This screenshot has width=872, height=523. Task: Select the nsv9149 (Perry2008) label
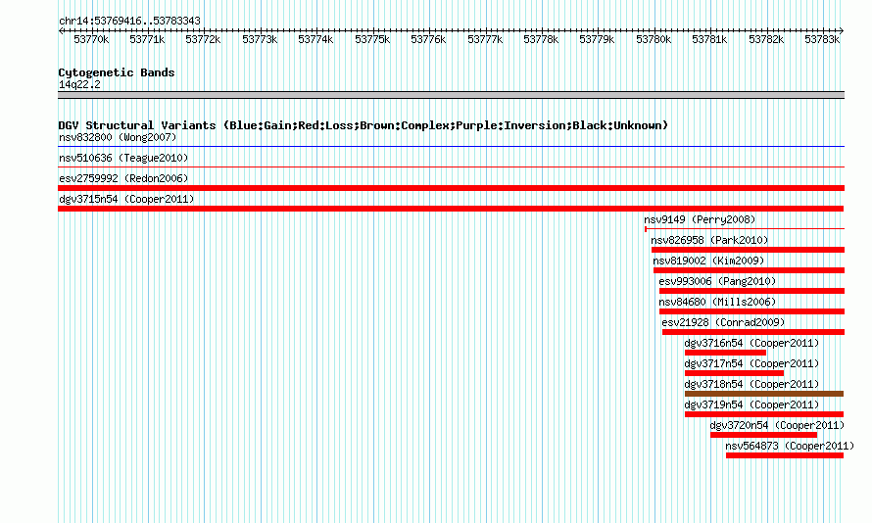click(x=700, y=219)
